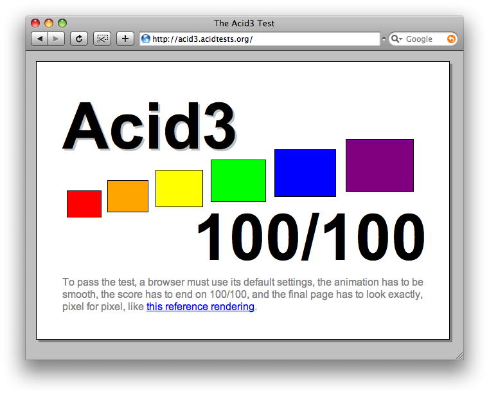Click the purple square
The image size is (489, 395).
click(380, 165)
